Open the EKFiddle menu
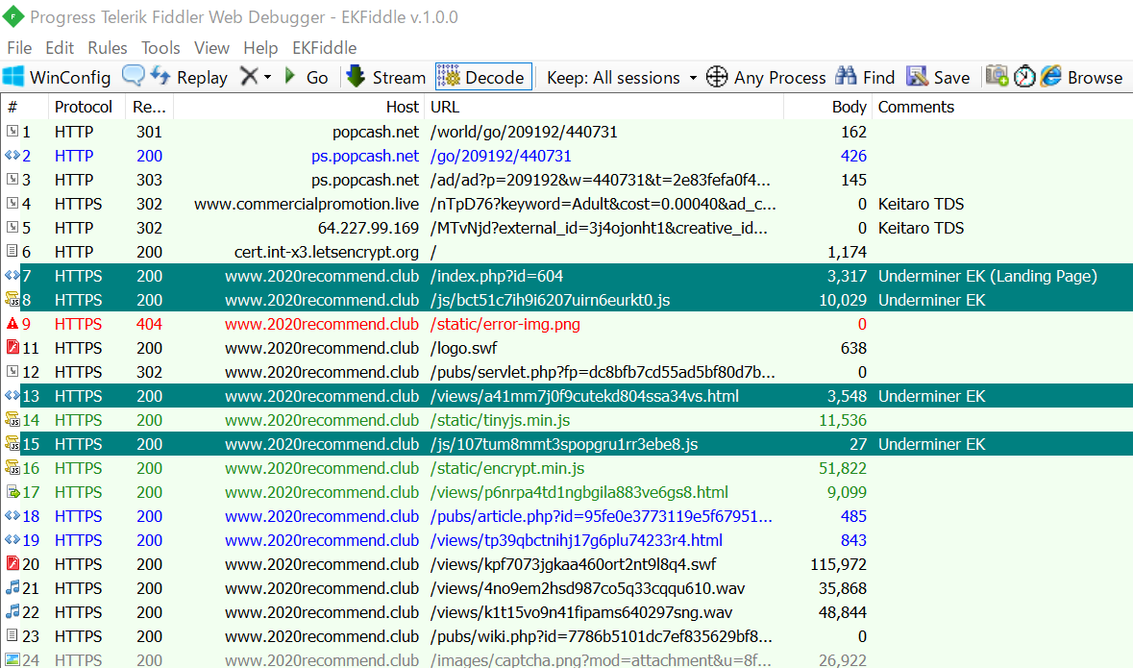This screenshot has width=1133, height=668. pos(325,48)
